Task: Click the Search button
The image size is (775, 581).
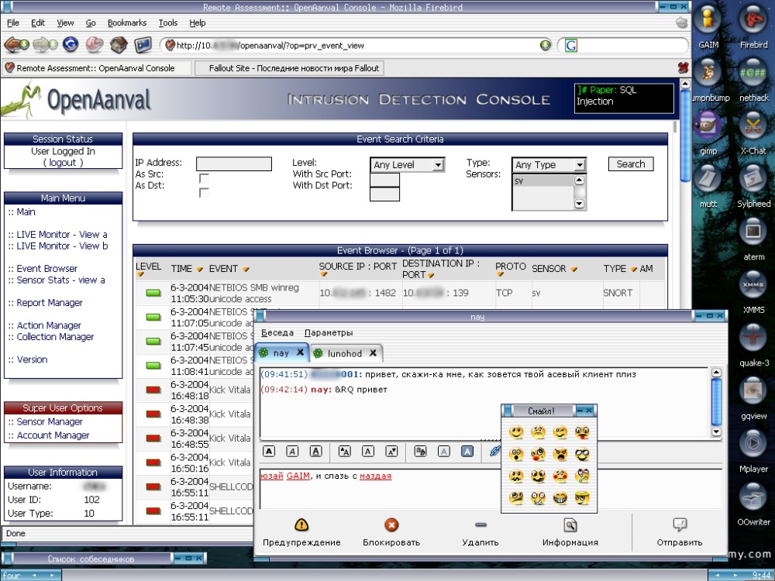Action: (x=631, y=164)
